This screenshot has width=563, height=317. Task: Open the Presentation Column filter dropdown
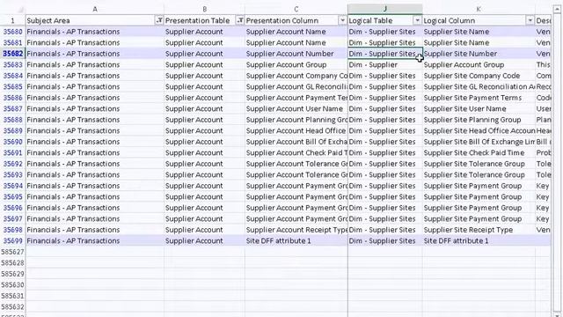pos(342,20)
